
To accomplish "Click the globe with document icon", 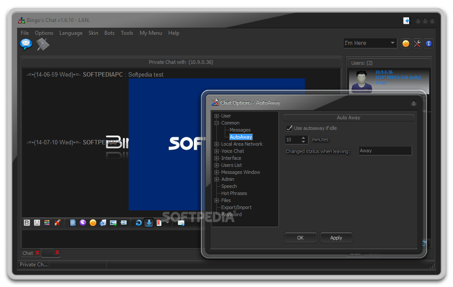I will 103,223.
